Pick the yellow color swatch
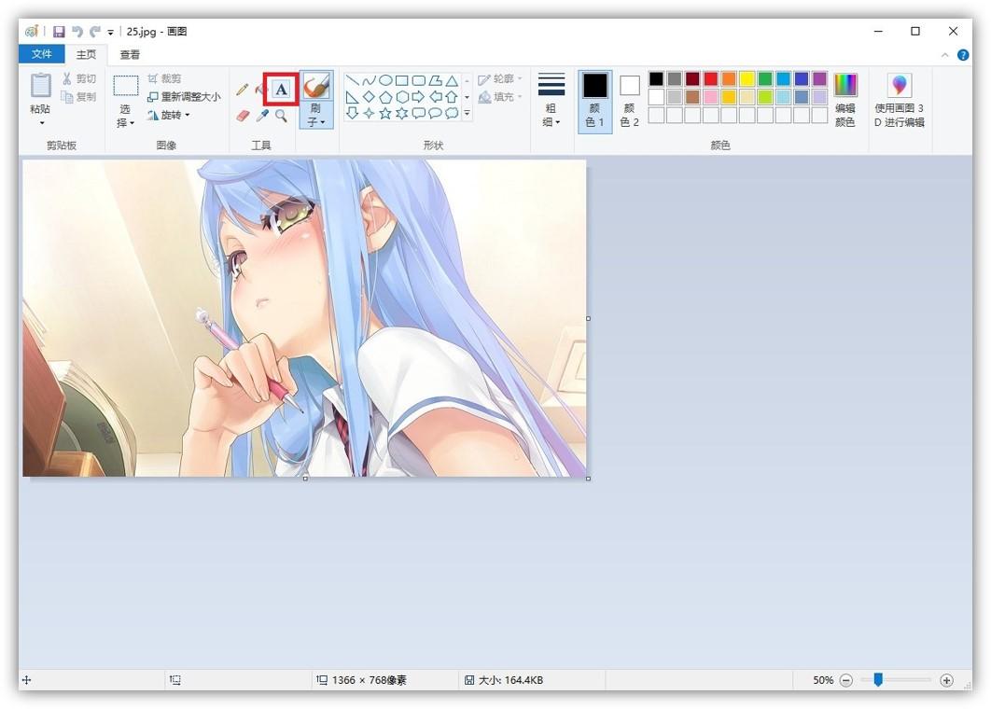This screenshot has height=709, width=991. point(747,79)
